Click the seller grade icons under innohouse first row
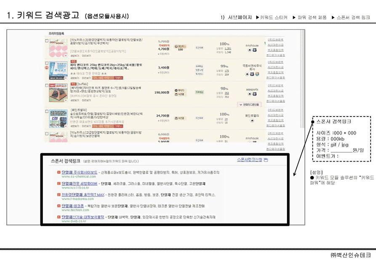 click(x=252, y=50)
